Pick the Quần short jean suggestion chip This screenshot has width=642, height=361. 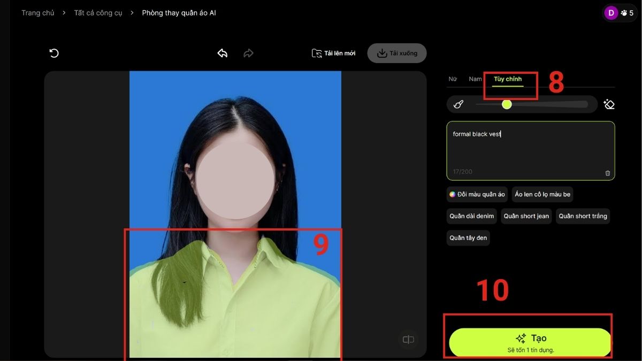point(526,216)
